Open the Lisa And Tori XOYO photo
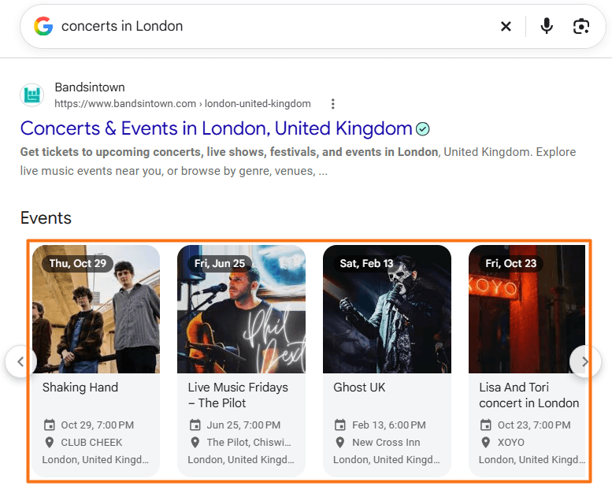The width and height of the screenshot is (612, 486). tap(527, 310)
